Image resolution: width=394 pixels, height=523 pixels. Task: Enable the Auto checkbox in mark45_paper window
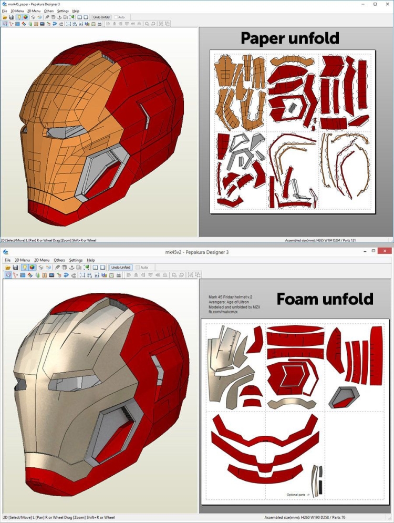(x=116, y=17)
